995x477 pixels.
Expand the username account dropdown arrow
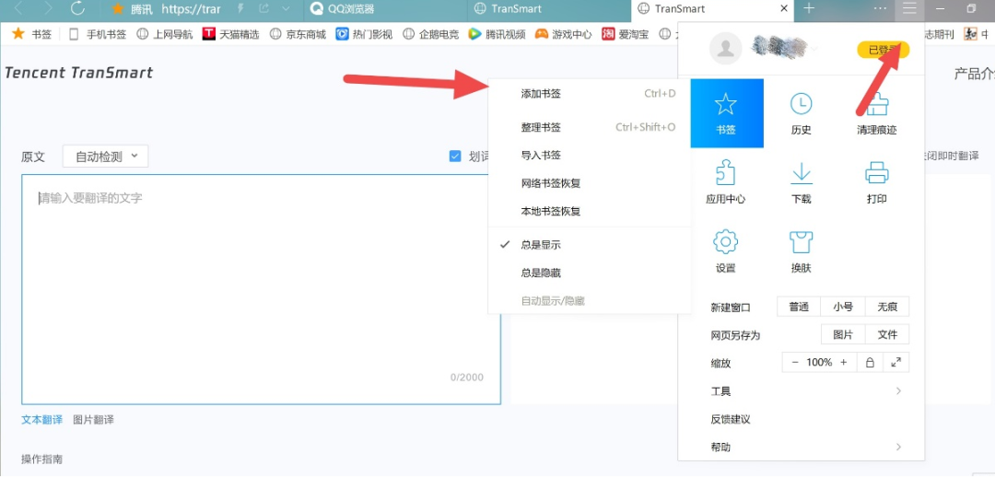click(x=814, y=49)
